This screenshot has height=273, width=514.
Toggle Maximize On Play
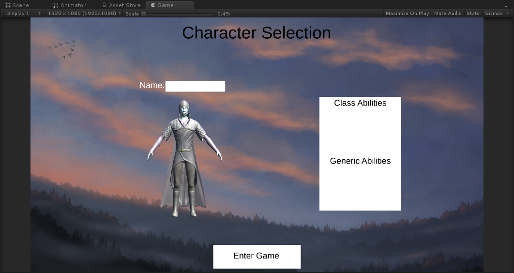point(407,14)
